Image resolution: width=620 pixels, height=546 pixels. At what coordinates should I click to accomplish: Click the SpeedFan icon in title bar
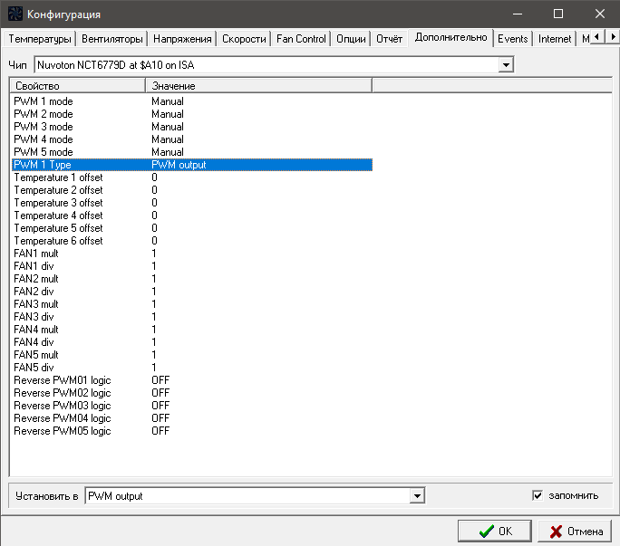tap(15, 14)
